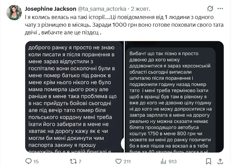The image size is (232, 166).
Task: Click the message text starting 'доброго ранку'
Action: tap(71, 48)
